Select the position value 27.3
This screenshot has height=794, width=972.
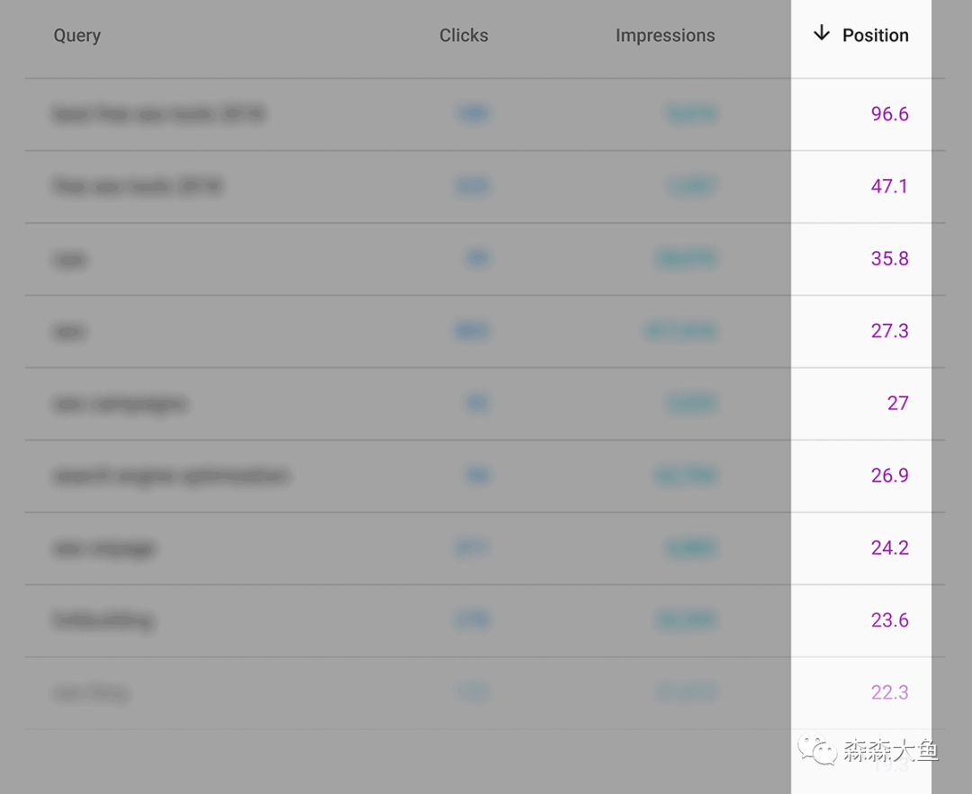point(889,331)
